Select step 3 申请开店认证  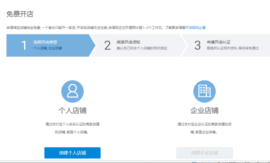pos(226,45)
